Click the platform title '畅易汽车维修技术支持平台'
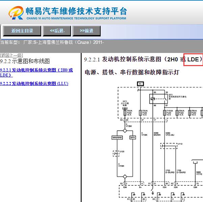The image size is (203, 202). [x=76, y=11]
